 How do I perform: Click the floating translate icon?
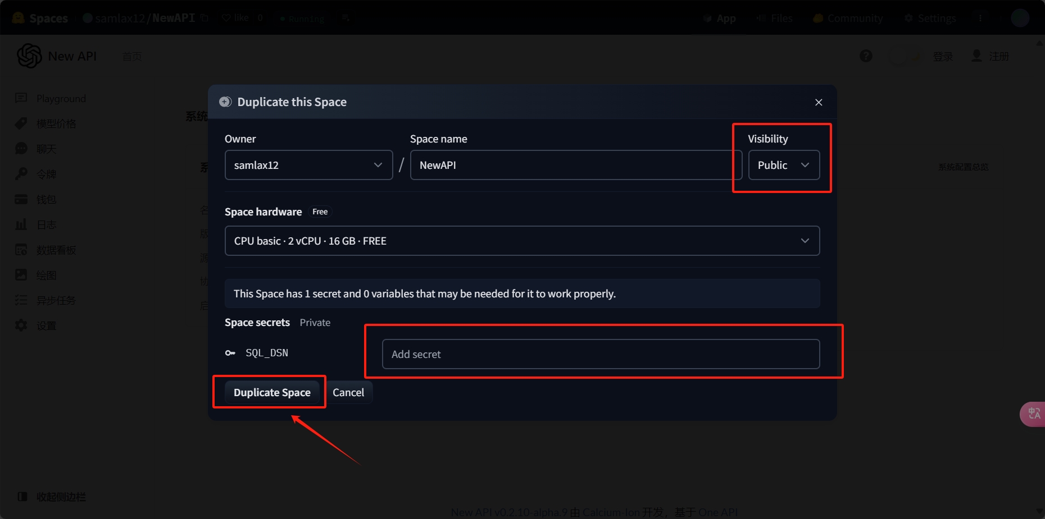1033,414
